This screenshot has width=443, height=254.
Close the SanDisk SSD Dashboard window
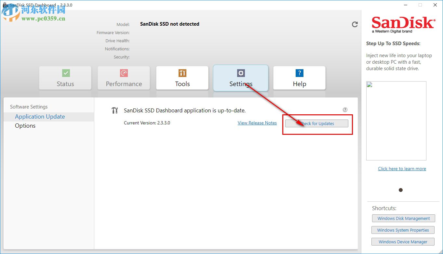(x=435, y=5)
